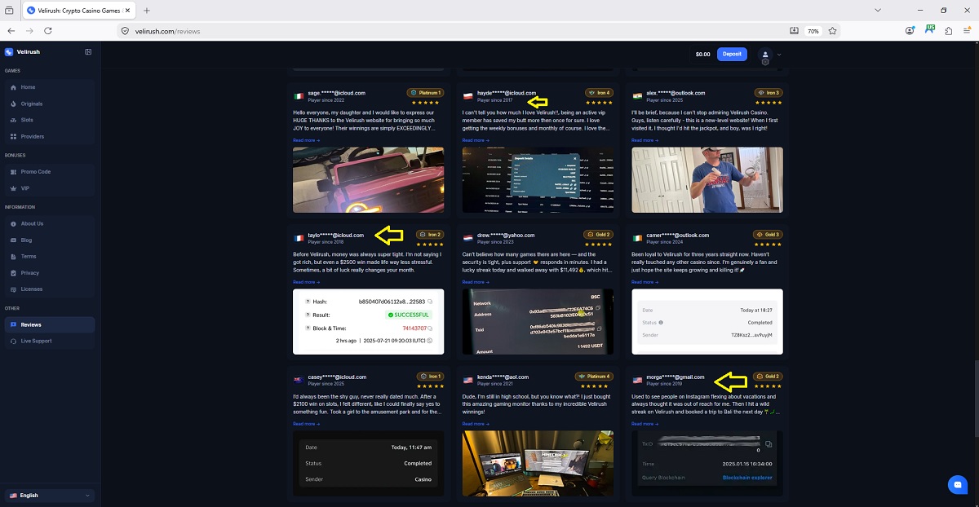Open the browser hamburger menu

(x=968, y=31)
